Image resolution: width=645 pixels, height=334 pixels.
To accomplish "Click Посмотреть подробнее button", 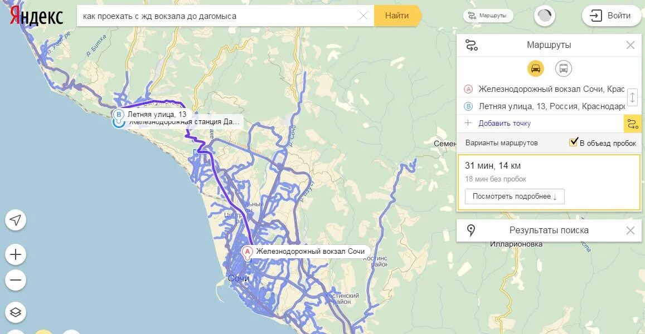I will [x=515, y=197].
